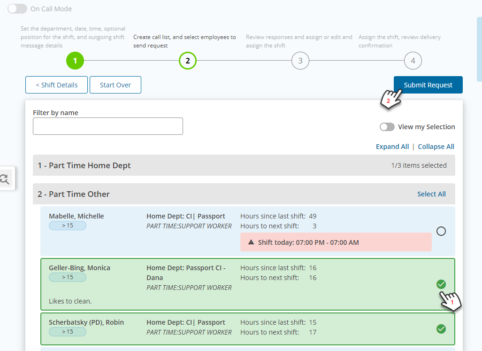
Task: Collapse All groups link
Action: (x=436, y=147)
